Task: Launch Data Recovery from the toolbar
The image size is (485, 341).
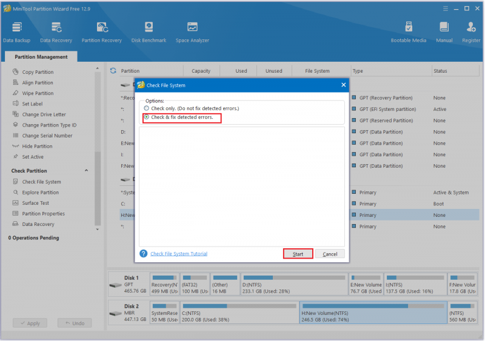Action: tap(56, 32)
